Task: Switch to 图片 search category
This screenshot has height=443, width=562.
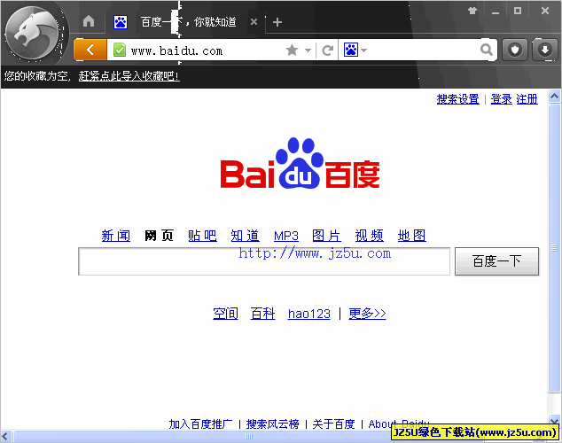Action: [326, 236]
